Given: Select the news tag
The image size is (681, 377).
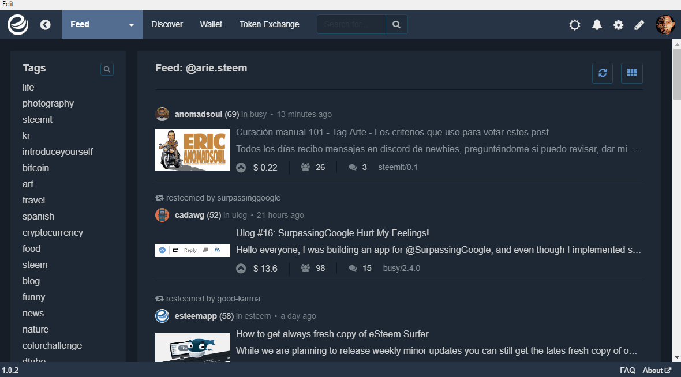Looking at the screenshot, I should pos(33,313).
